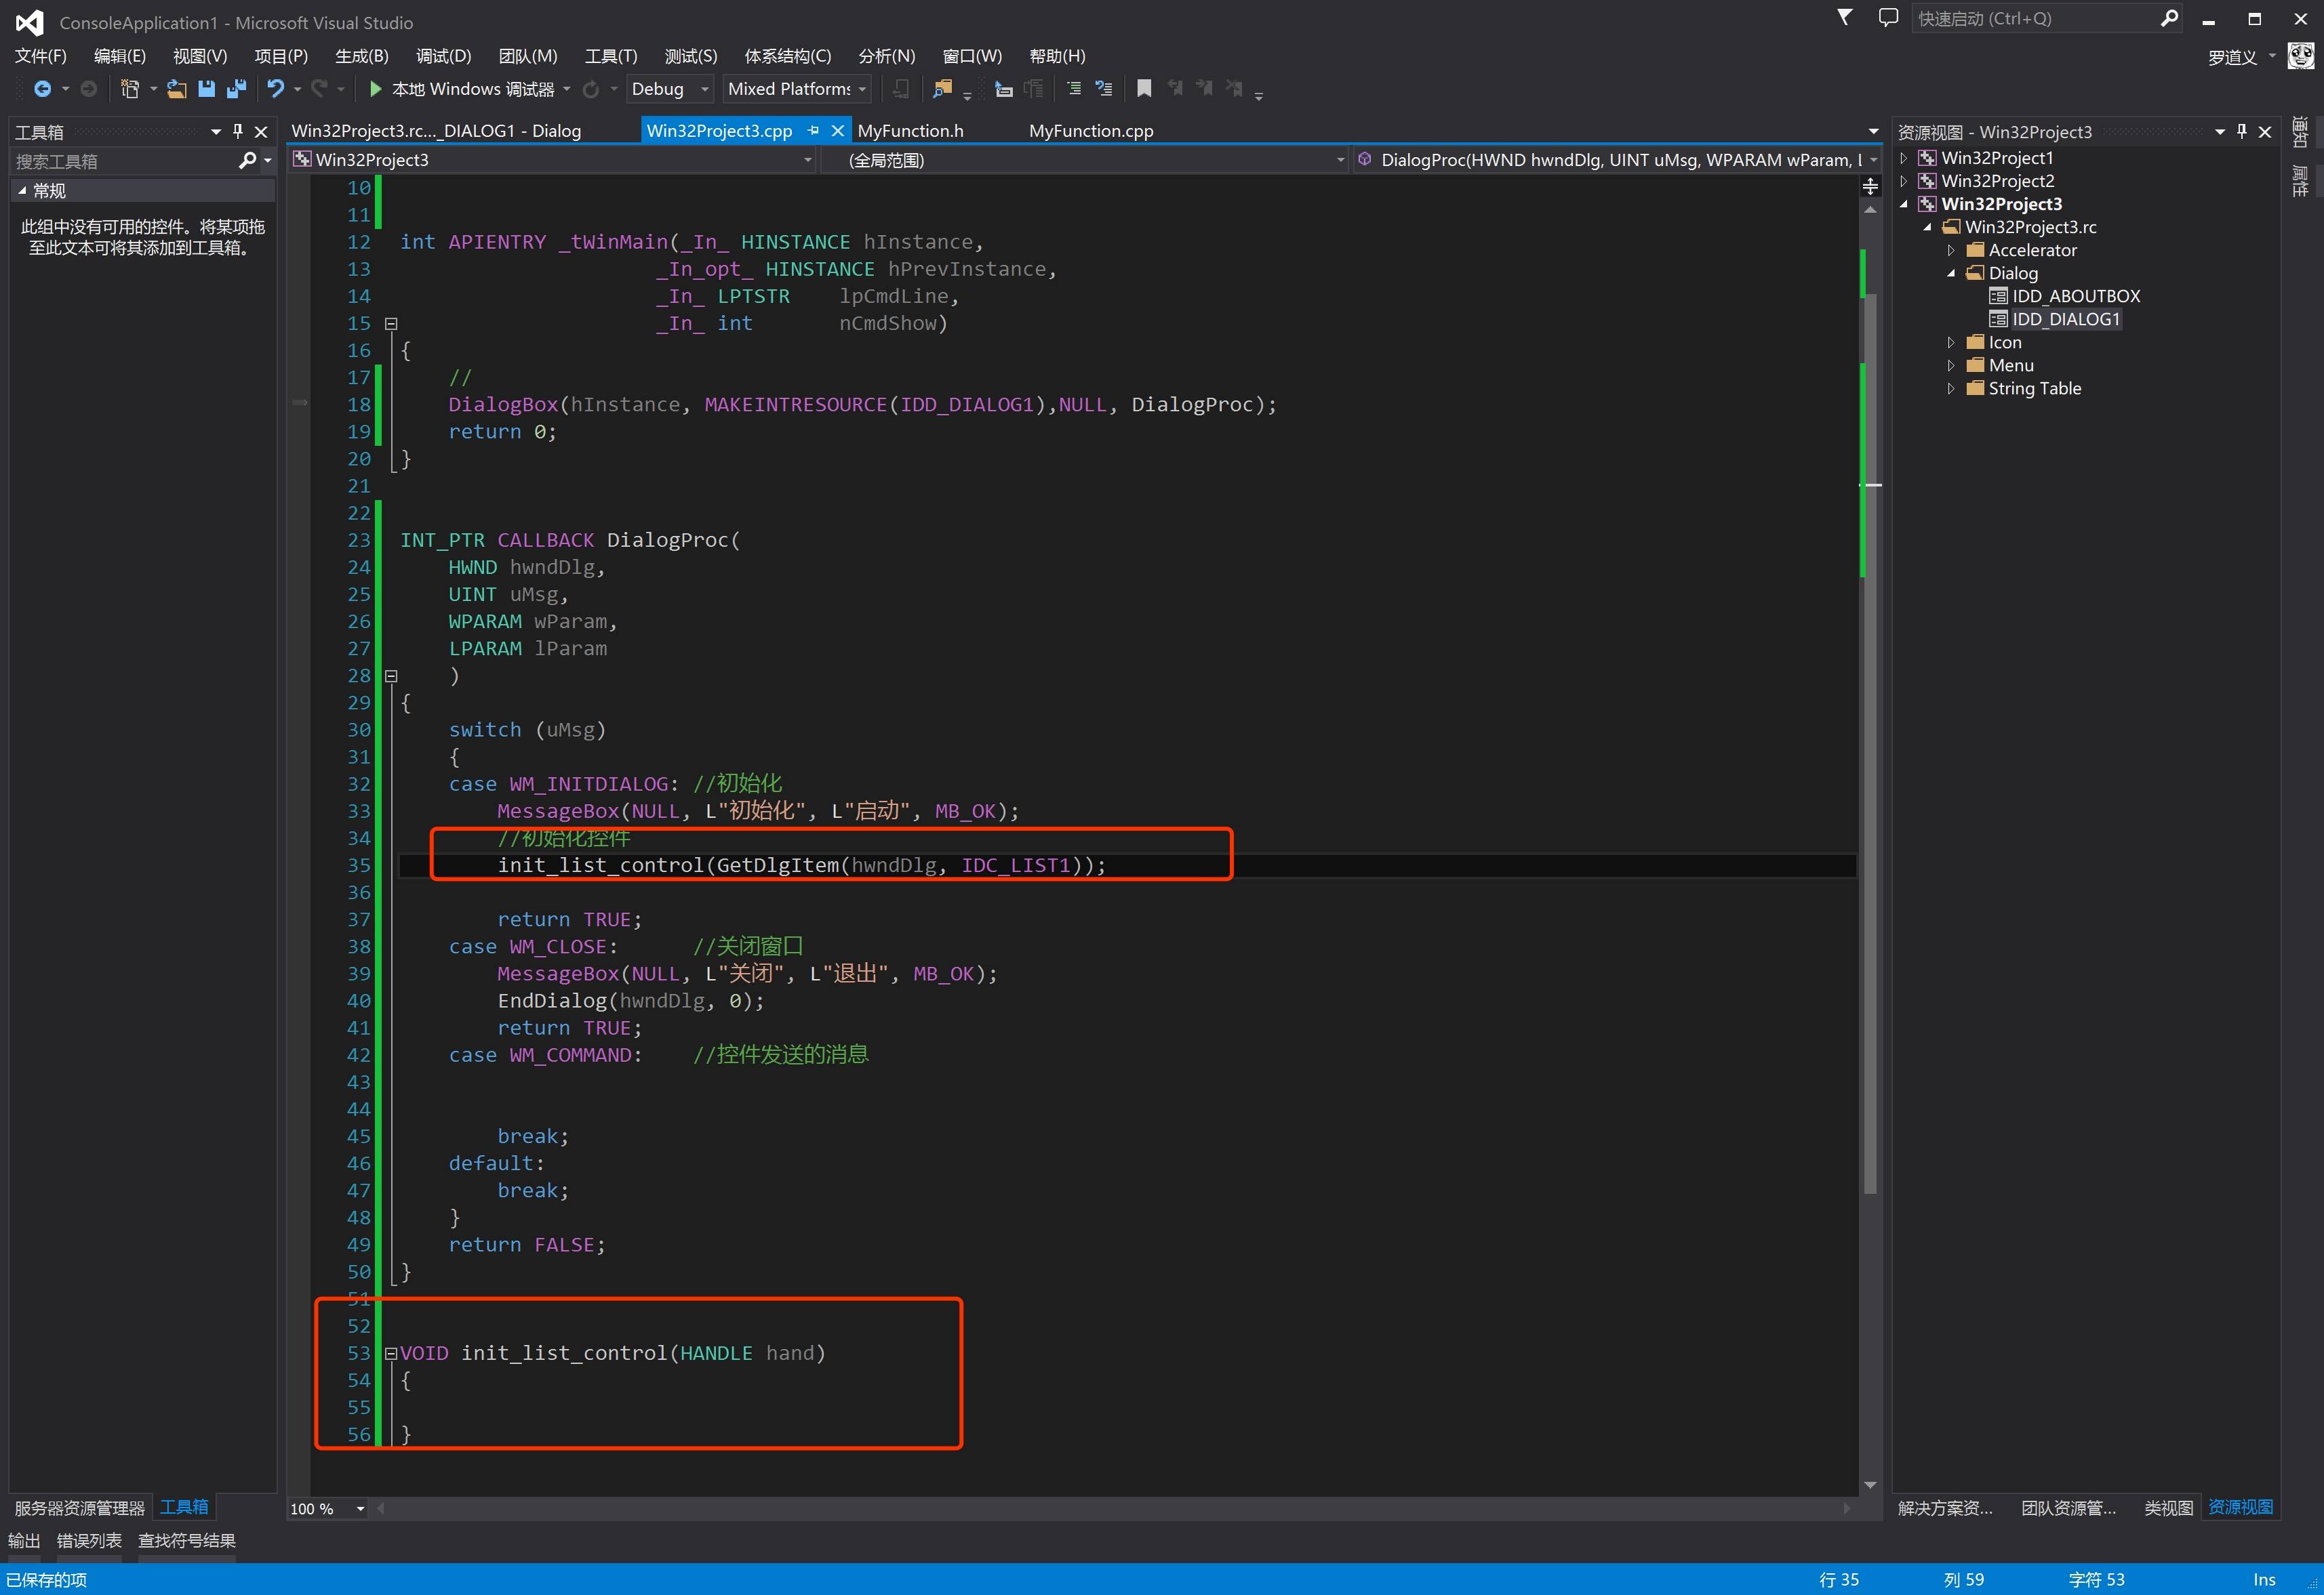
Task: Open the 错误列表 error list panel
Action: 89,1540
